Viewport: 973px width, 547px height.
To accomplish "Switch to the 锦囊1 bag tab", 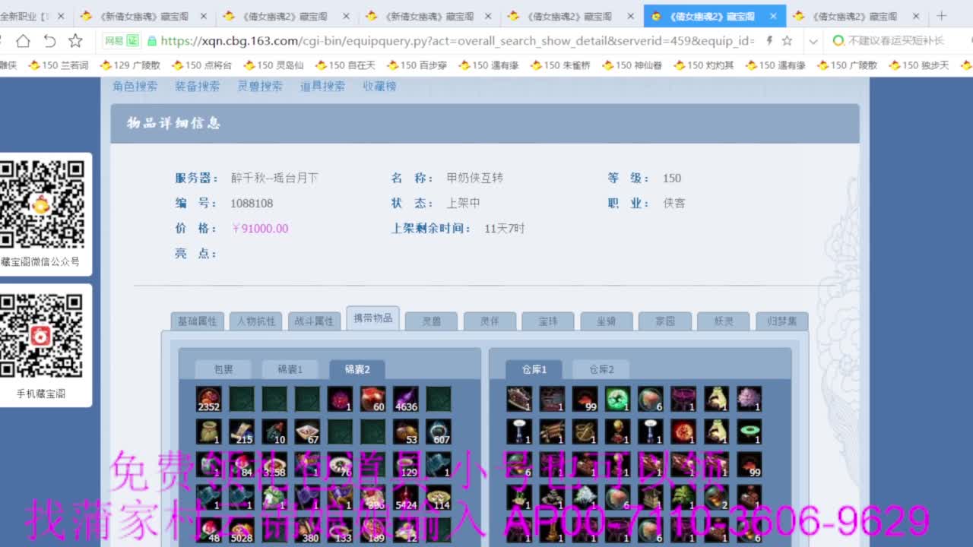I will [290, 370].
